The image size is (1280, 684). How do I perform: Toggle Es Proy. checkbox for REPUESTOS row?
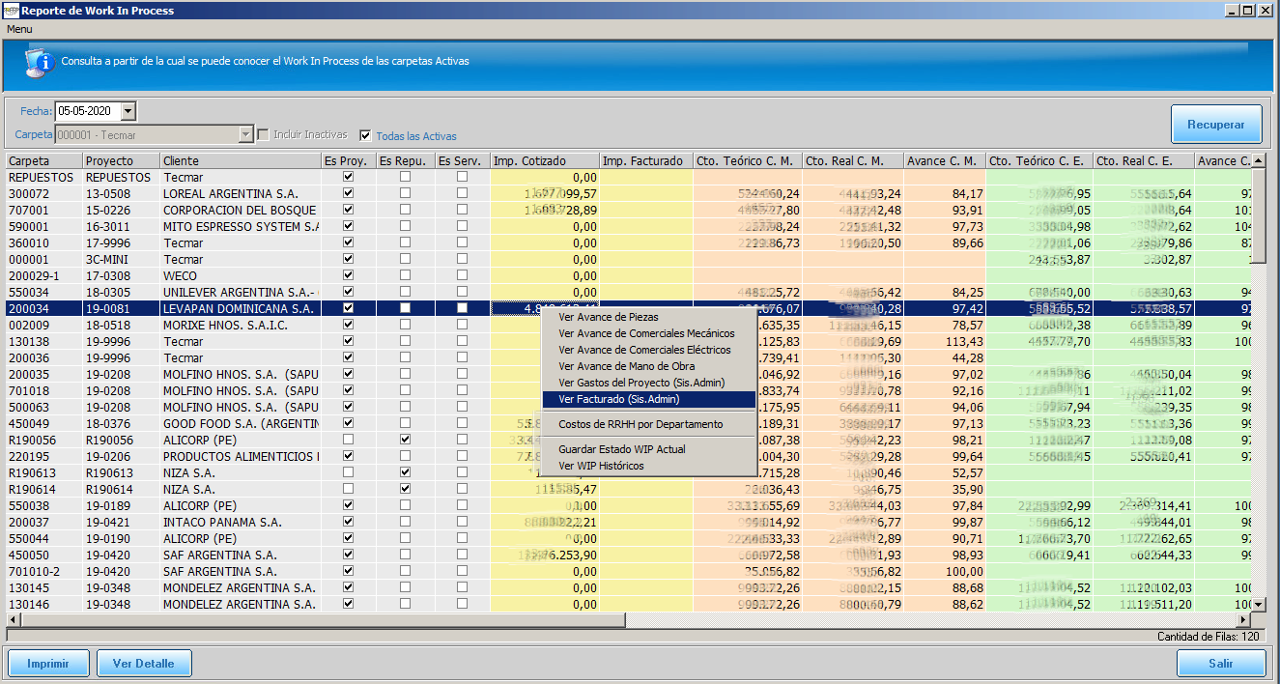349,177
